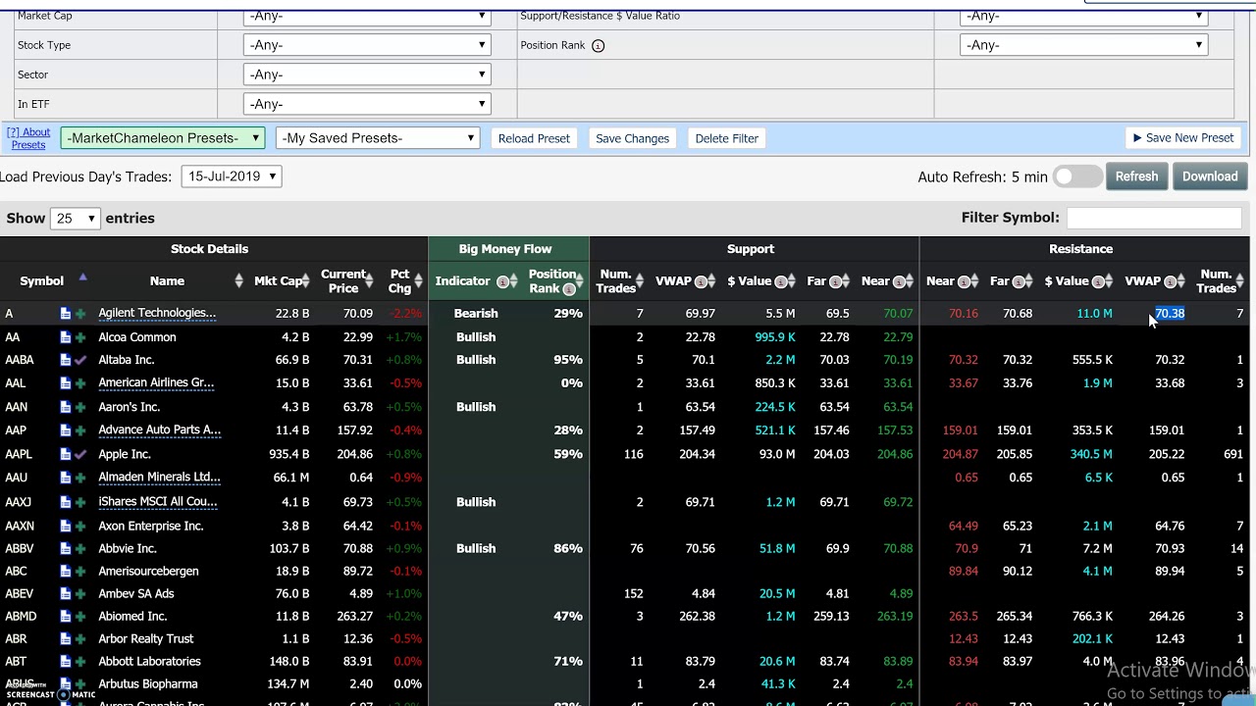Click the 95% position rank for AABA
Screen dimensions: 1256x706
tap(568, 360)
